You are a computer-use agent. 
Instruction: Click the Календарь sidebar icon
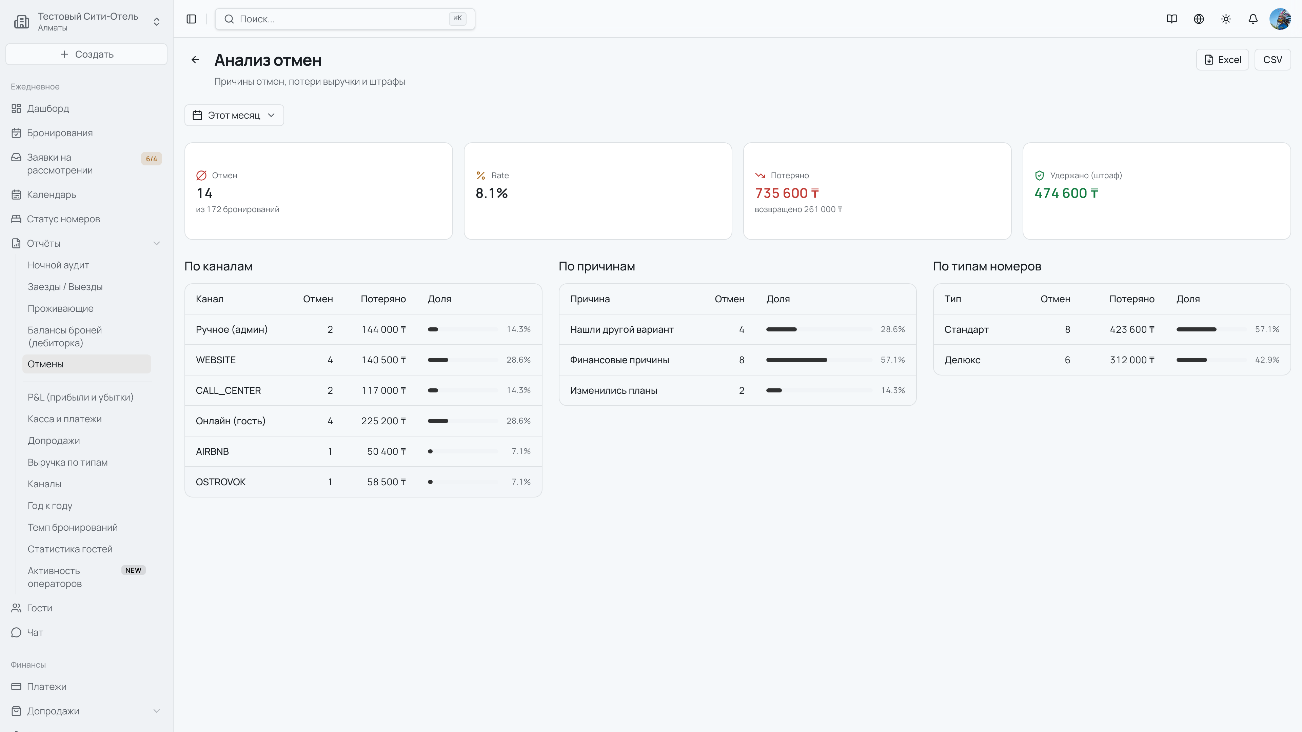(x=16, y=195)
